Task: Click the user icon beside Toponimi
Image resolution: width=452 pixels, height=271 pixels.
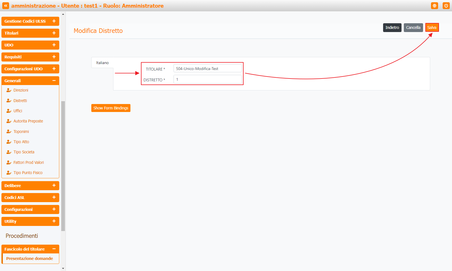Action: [9, 132]
